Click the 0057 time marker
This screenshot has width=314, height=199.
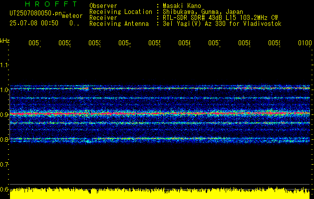pyautogui.click(x=215, y=43)
